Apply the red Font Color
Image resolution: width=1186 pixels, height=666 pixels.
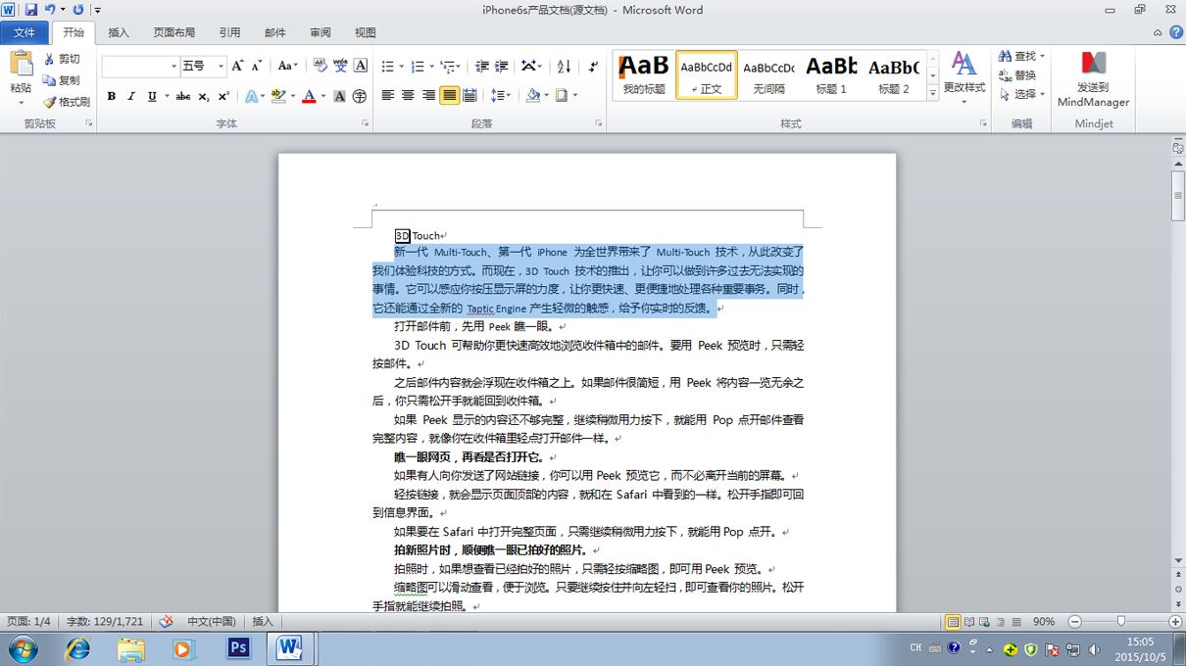pos(309,96)
